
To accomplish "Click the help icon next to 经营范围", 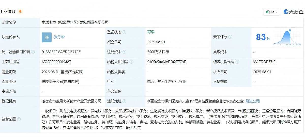I will point(19,119).
